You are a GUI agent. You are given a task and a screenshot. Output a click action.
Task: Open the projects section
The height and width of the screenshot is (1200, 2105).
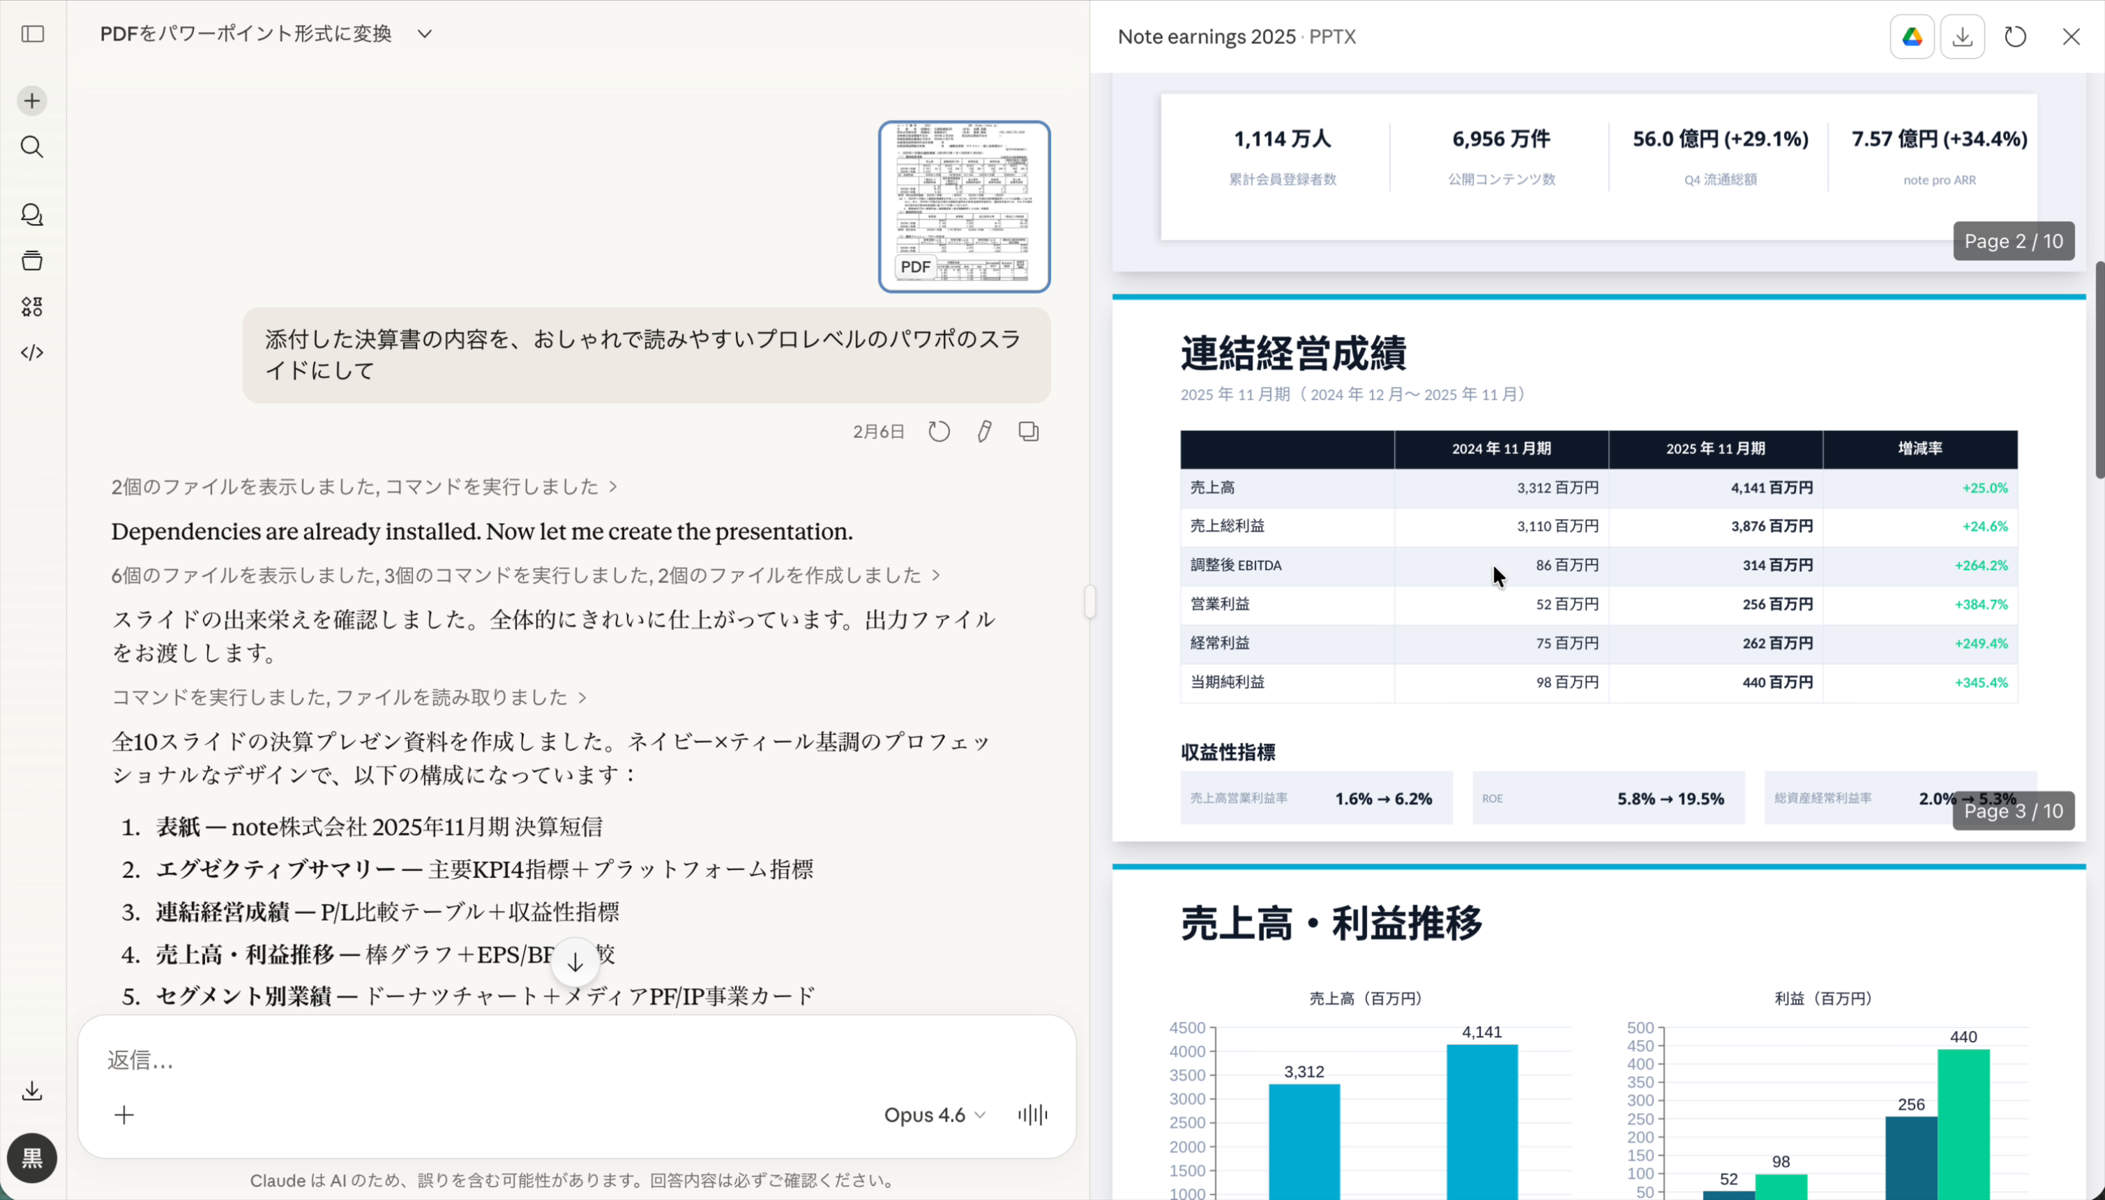(32, 260)
